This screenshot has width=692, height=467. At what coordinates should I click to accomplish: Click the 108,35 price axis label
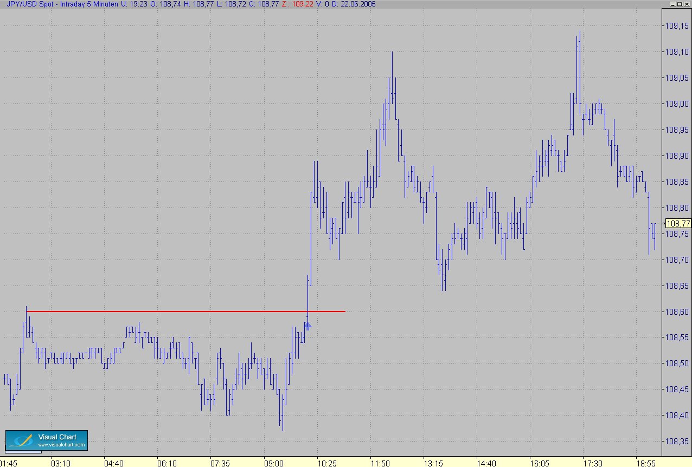click(x=677, y=441)
